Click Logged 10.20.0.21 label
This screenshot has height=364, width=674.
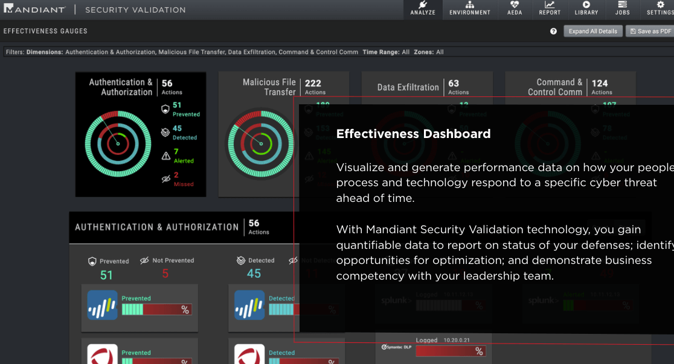click(443, 340)
